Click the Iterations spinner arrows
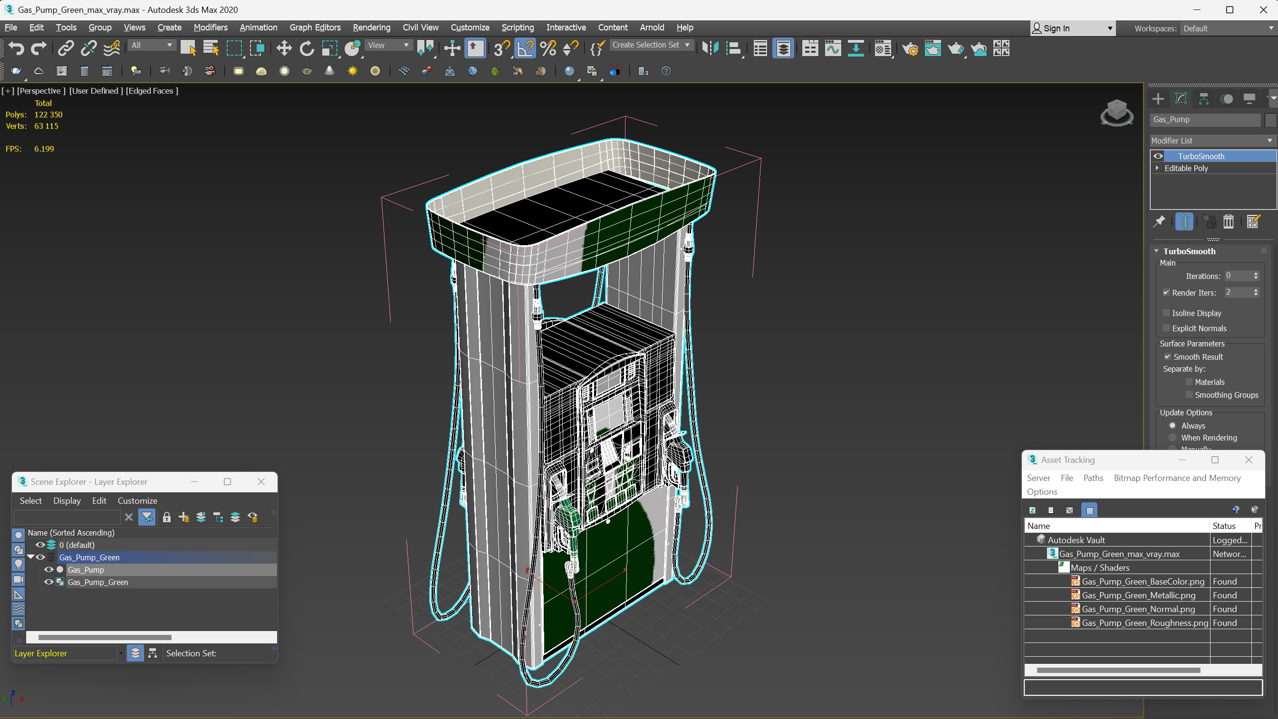 1256,276
